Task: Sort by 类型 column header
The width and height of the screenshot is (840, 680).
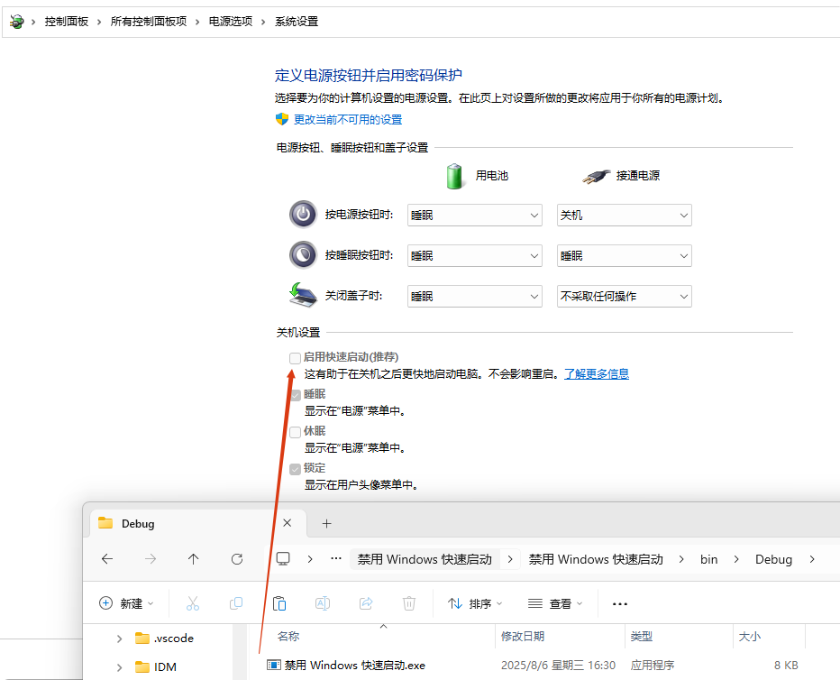Action: [x=641, y=636]
